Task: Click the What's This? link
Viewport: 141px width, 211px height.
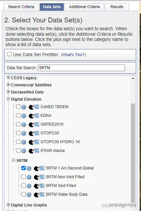Action: click(73, 55)
